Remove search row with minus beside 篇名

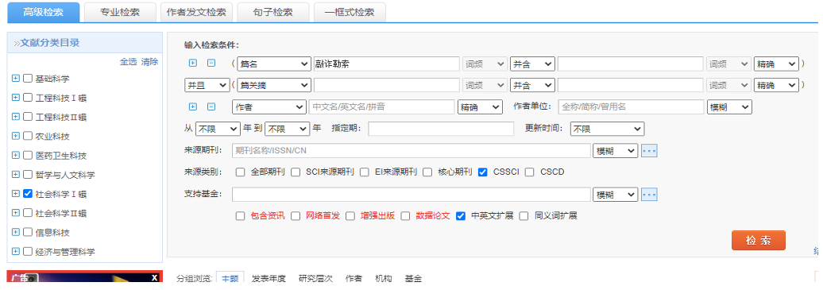tap(211, 63)
